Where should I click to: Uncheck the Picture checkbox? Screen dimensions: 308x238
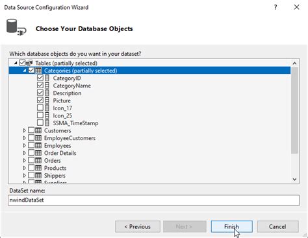coord(40,101)
